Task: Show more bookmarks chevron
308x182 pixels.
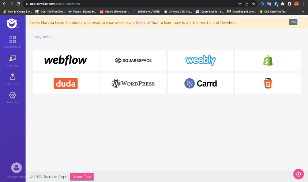Action: [x=303, y=12]
